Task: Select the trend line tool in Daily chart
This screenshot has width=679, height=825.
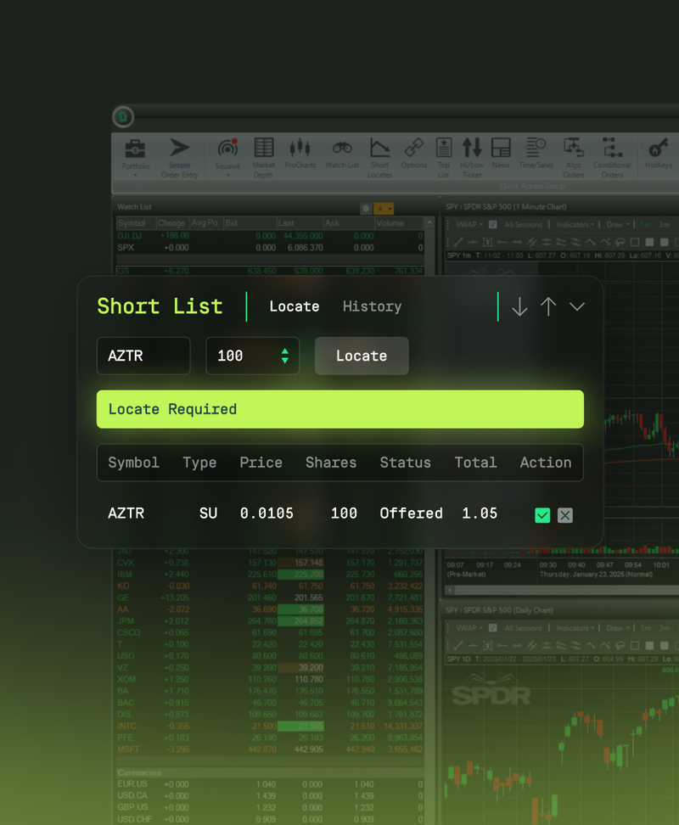Action: [458, 646]
